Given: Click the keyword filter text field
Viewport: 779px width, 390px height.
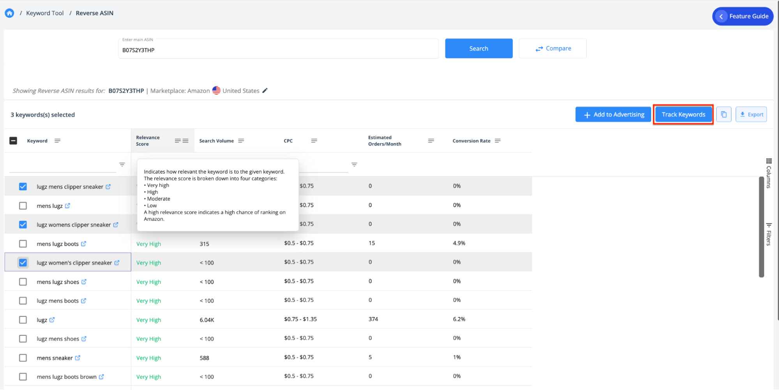Looking at the screenshot, I should point(62,165).
